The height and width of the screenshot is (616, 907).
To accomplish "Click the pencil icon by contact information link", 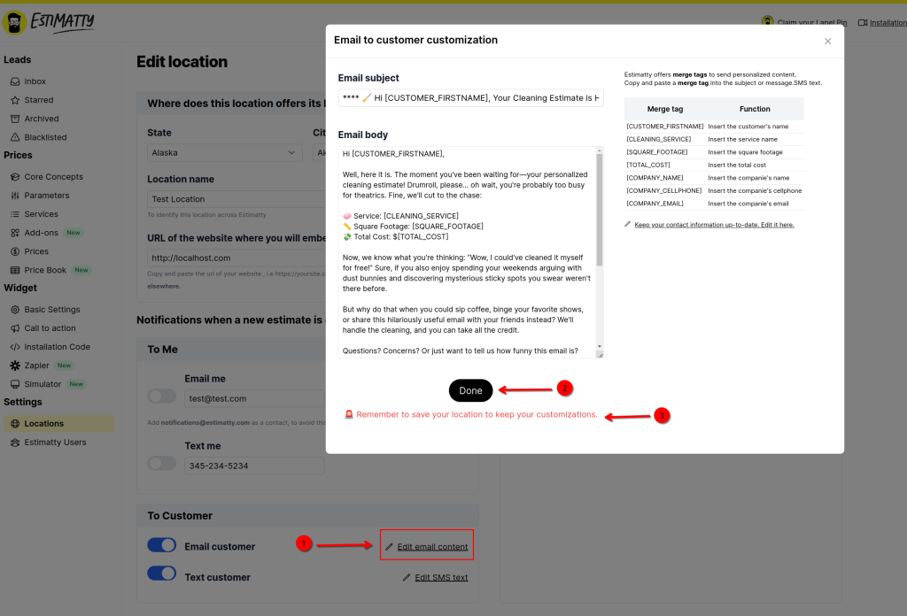I will point(628,224).
